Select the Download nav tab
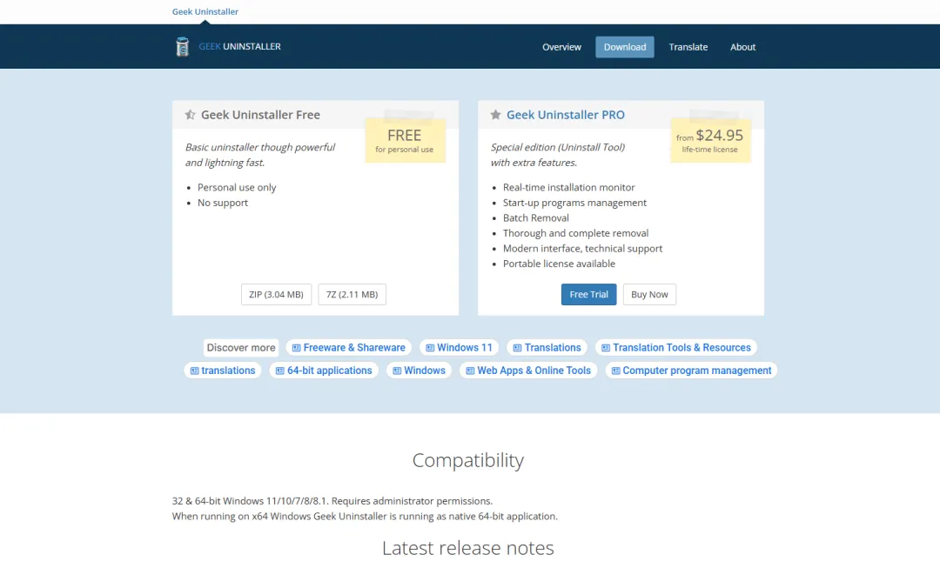 click(625, 47)
